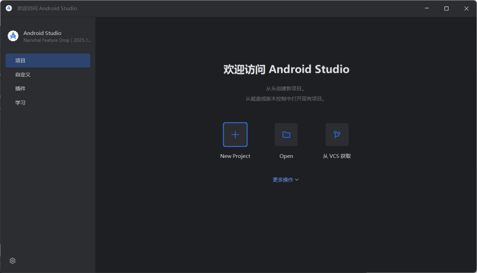The image size is (477, 273).
Task: Click the Android Studio name in sidebar
Action: click(x=42, y=33)
